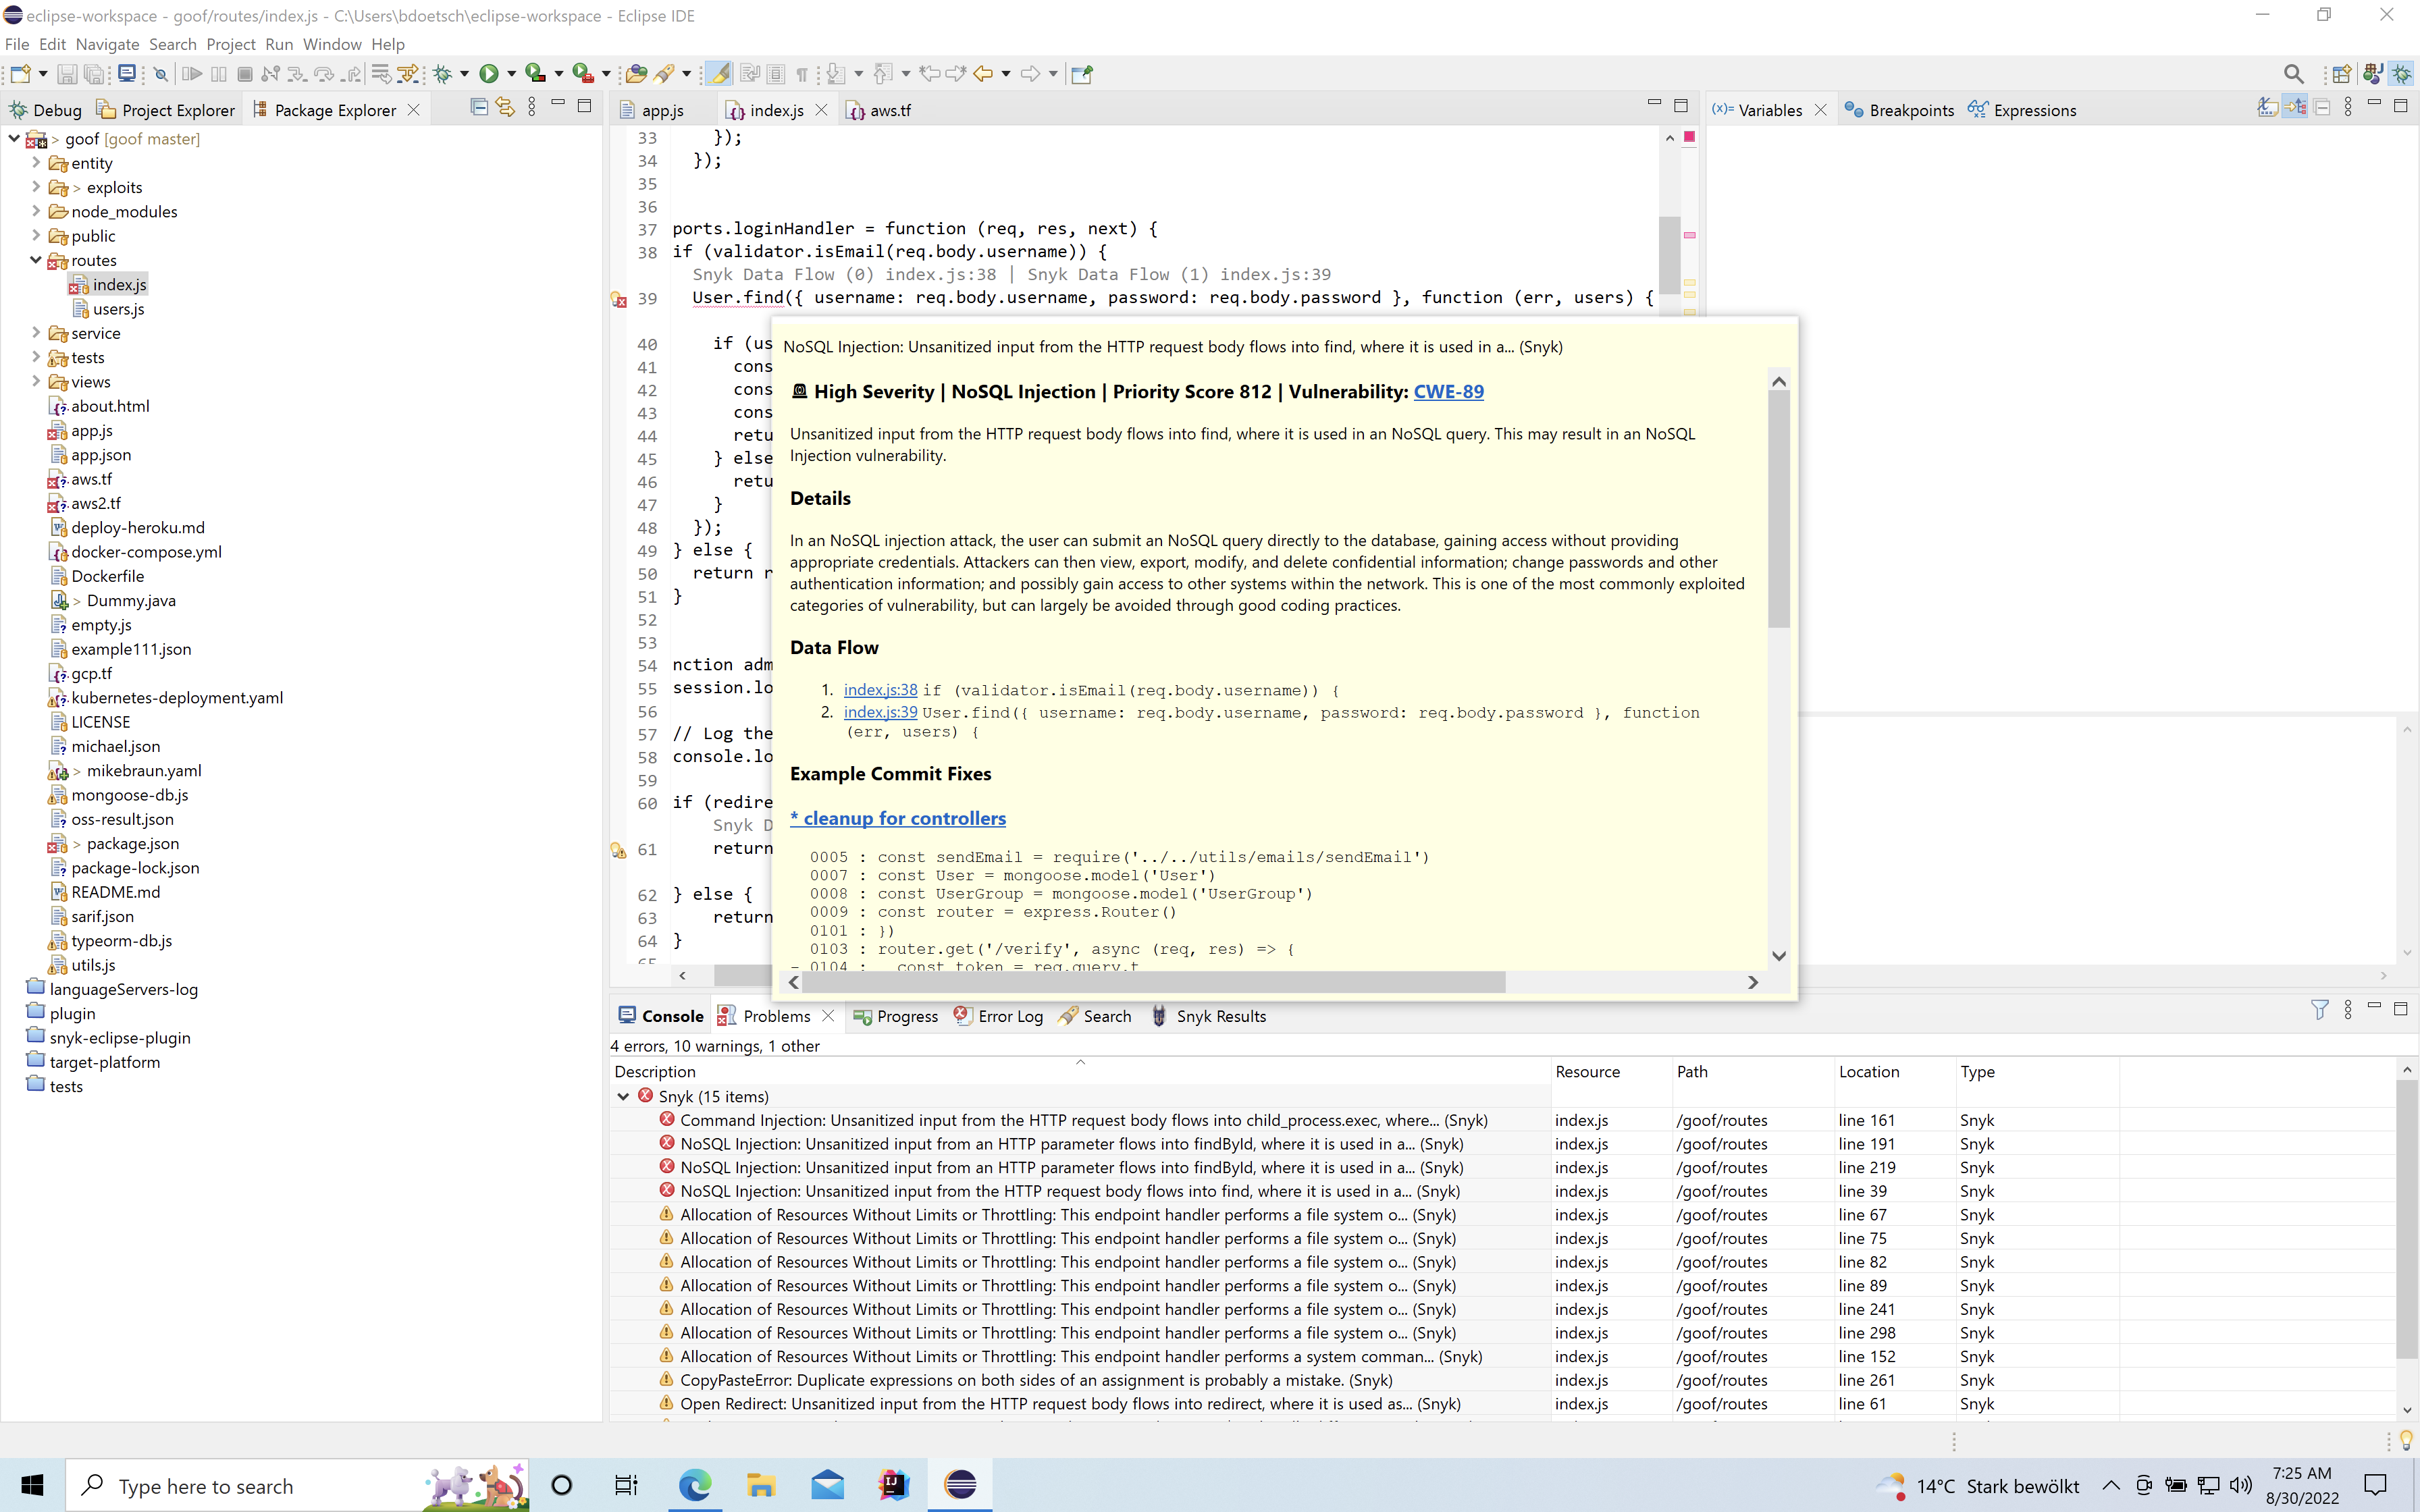Click the Back navigation arrow in toolbar
2420x1512 pixels.
point(983,74)
